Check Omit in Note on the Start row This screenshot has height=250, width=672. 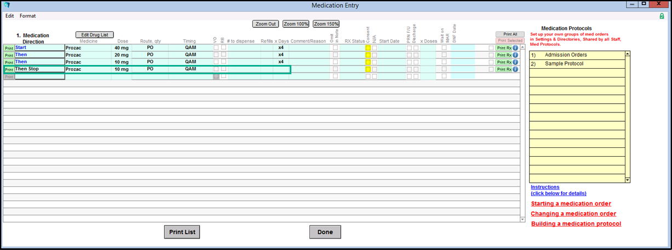click(x=335, y=48)
